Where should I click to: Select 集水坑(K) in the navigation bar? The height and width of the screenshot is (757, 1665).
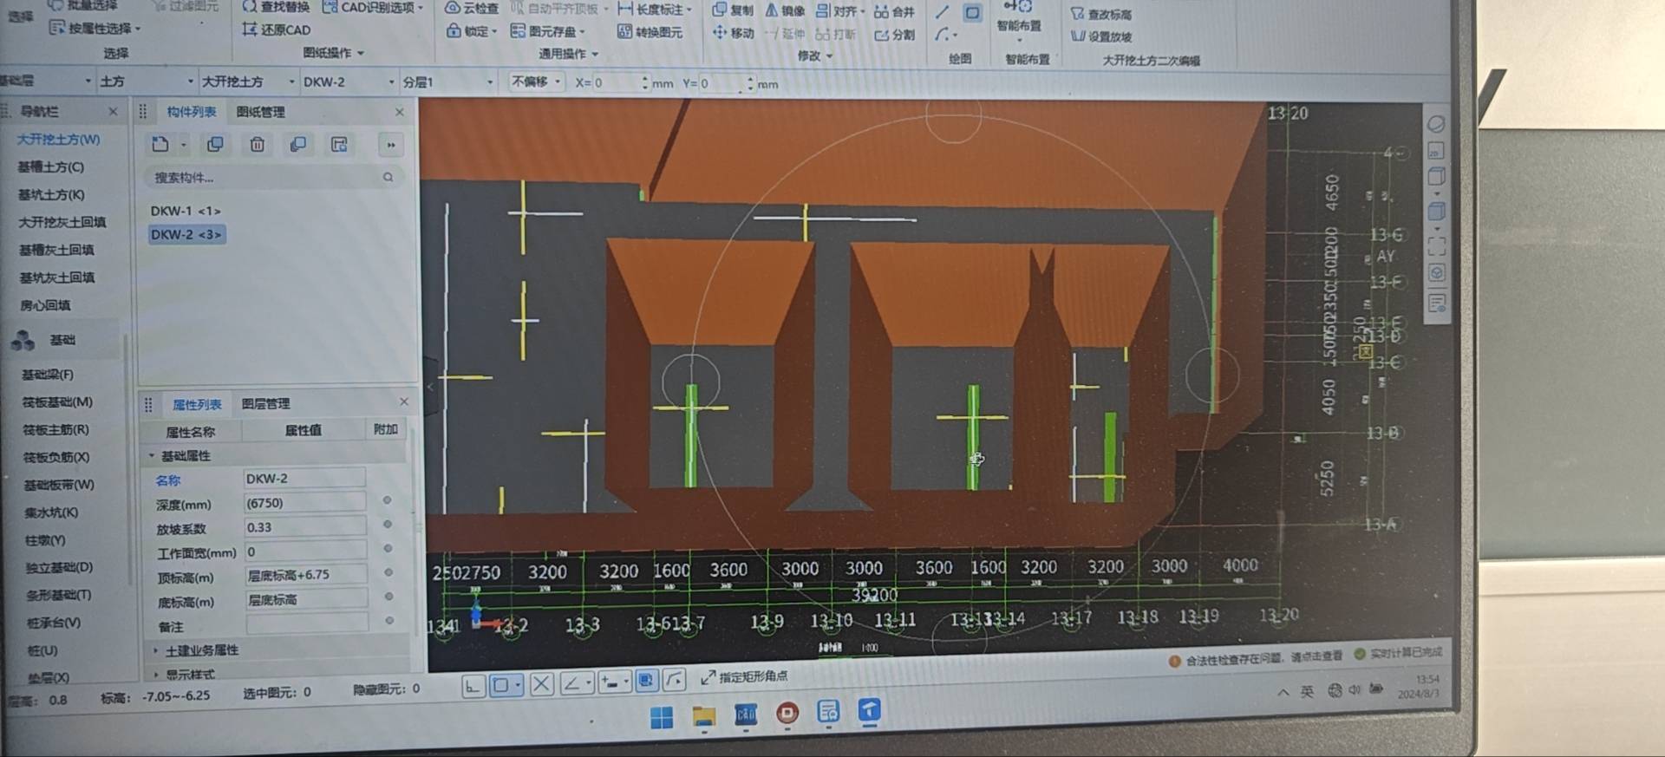pyautogui.click(x=51, y=512)
